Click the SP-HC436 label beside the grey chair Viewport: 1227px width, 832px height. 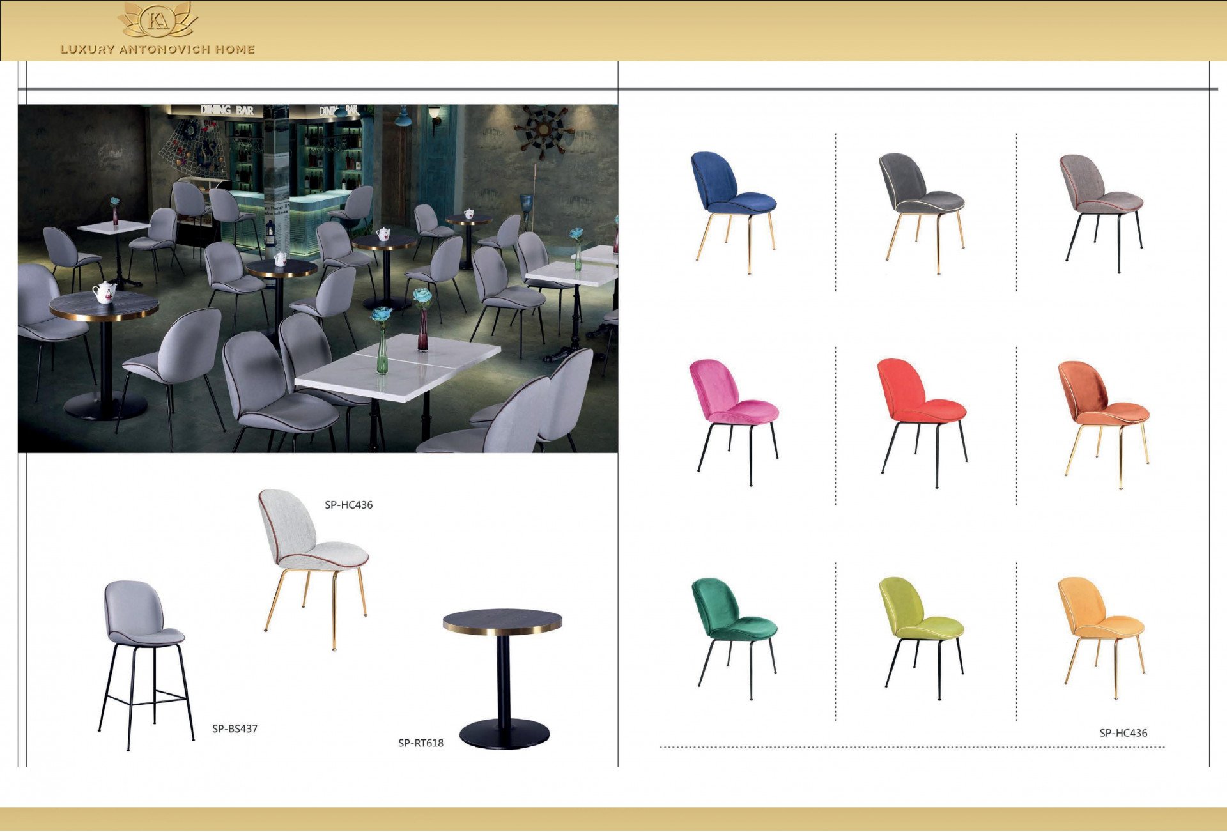click(348, 505)
